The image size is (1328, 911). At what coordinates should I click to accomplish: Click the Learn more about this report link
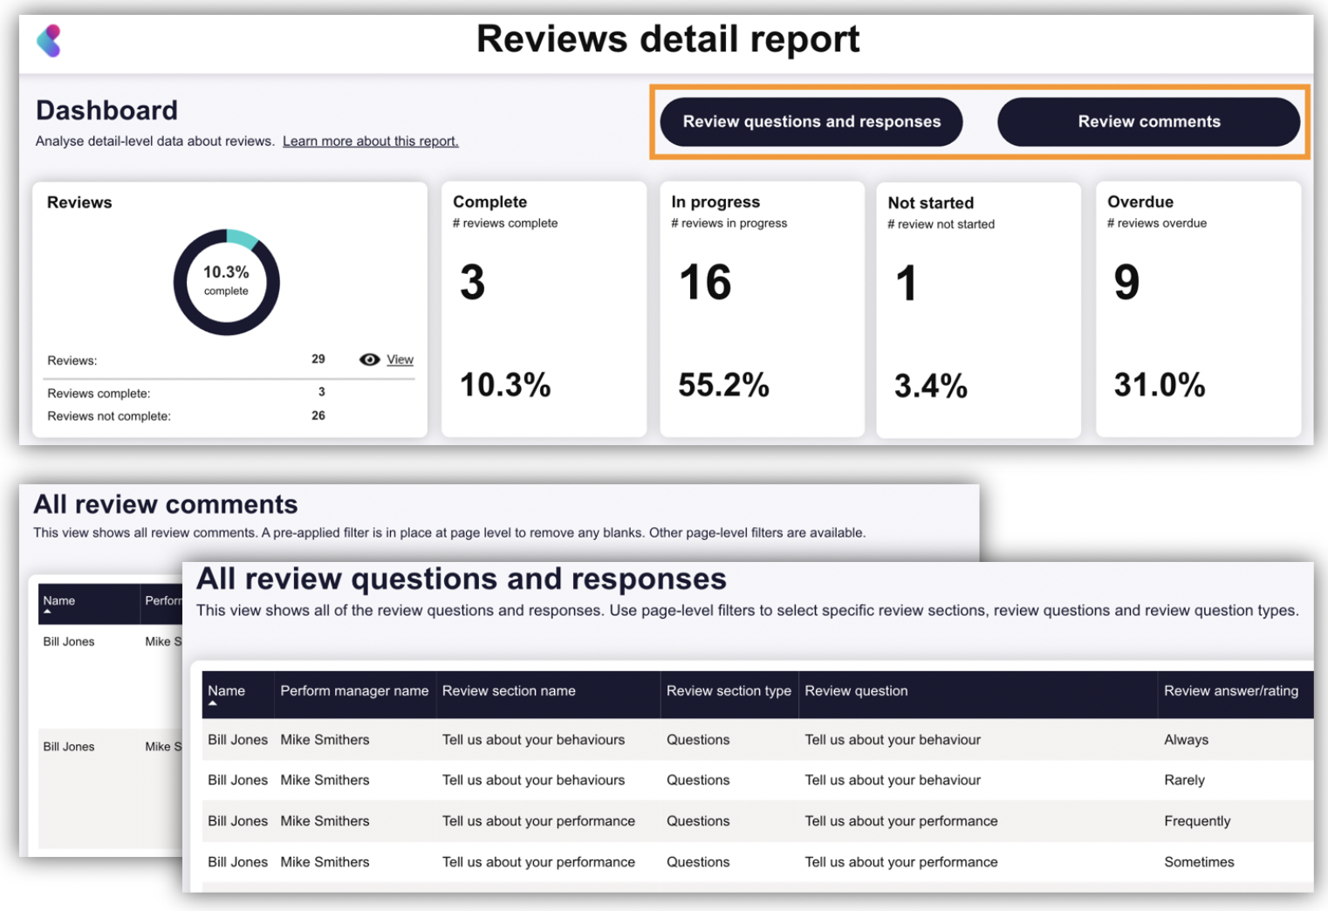[370, 140]
